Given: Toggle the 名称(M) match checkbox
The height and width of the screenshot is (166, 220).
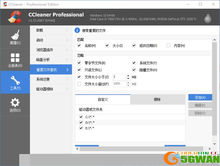Looking at the screenshot, I should point(79,45).
